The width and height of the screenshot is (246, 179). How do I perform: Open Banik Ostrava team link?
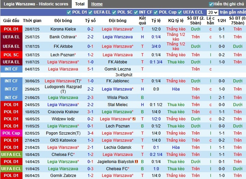pyautogui.click(x=63, y=37)
